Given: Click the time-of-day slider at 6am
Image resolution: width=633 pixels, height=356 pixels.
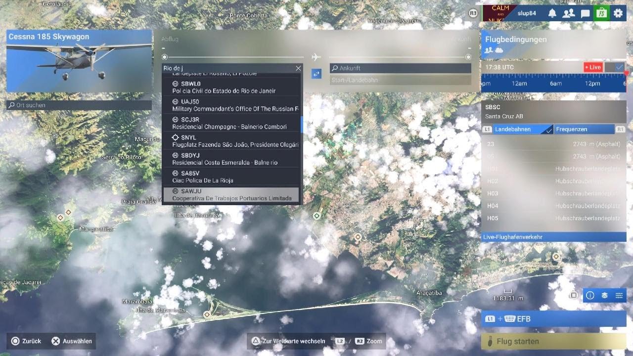Looking at the screenshot, I should click(556, 83).
